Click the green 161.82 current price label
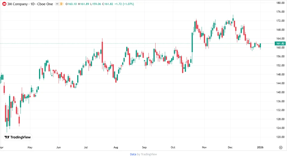This screenshot has height=158, width=287. (280, 43)
